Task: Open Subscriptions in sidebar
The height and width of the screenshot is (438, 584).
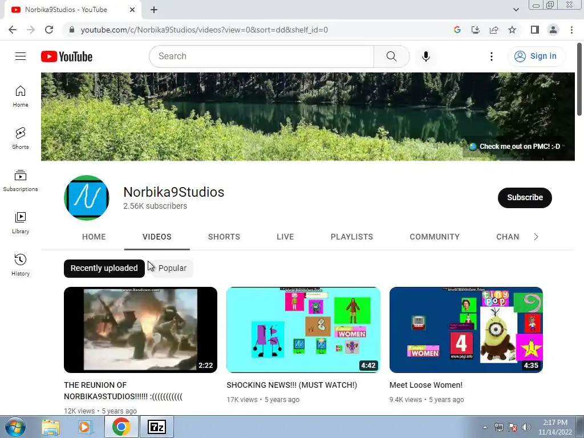Action: tap(21, 181)
